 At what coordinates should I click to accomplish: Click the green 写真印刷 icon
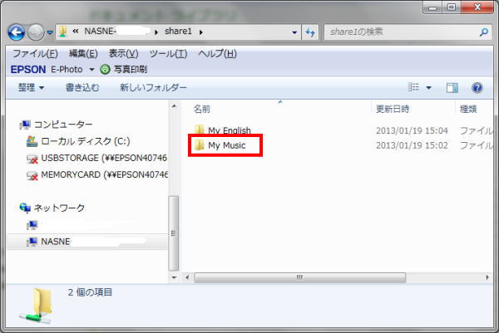(105, 69)
